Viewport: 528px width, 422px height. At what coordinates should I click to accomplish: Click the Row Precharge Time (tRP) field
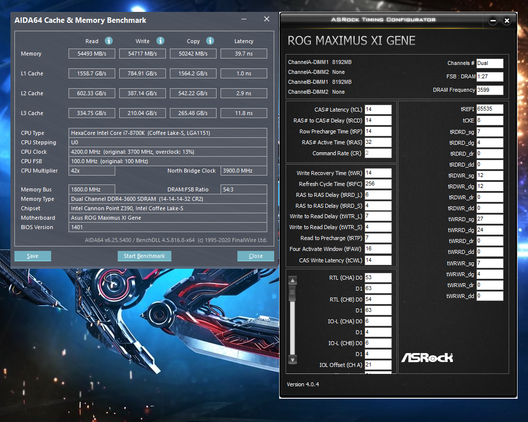(x=378, y=131)
